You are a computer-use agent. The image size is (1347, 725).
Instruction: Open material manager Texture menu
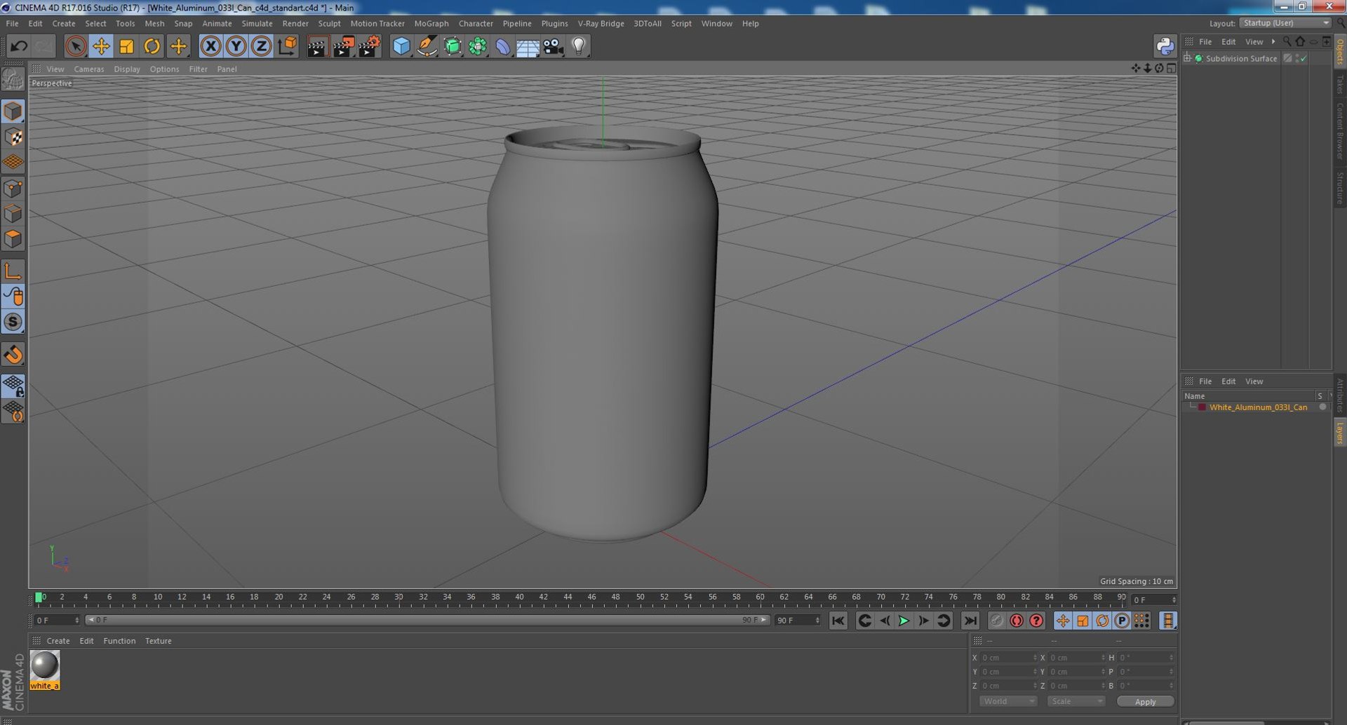coord(158,641)
